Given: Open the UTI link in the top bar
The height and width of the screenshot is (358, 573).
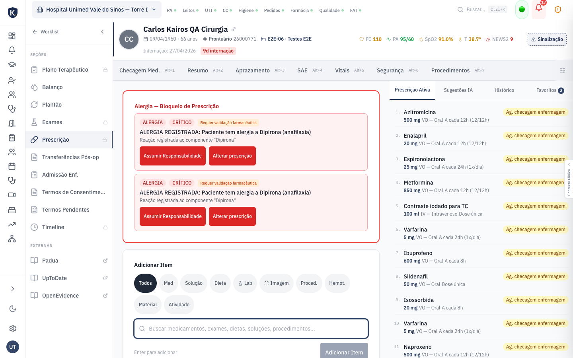Looking at the screenshot, I should 210,10.
